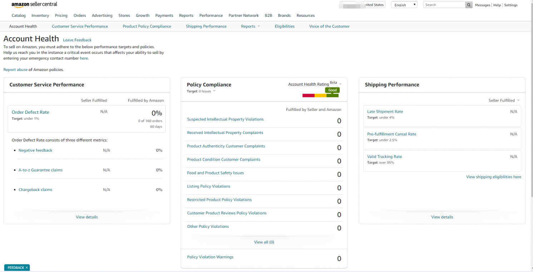Open the English language dropdown
This screenshot has height=272, width=533.
(x=404, y=5)
